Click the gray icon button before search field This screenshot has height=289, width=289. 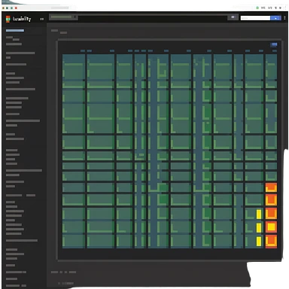233,17
